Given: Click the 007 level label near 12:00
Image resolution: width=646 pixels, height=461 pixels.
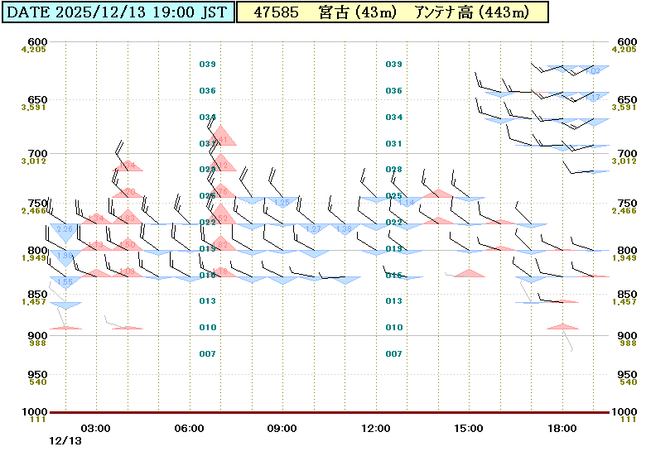Looking at the screenshot, I should click(x=394, y=353).
